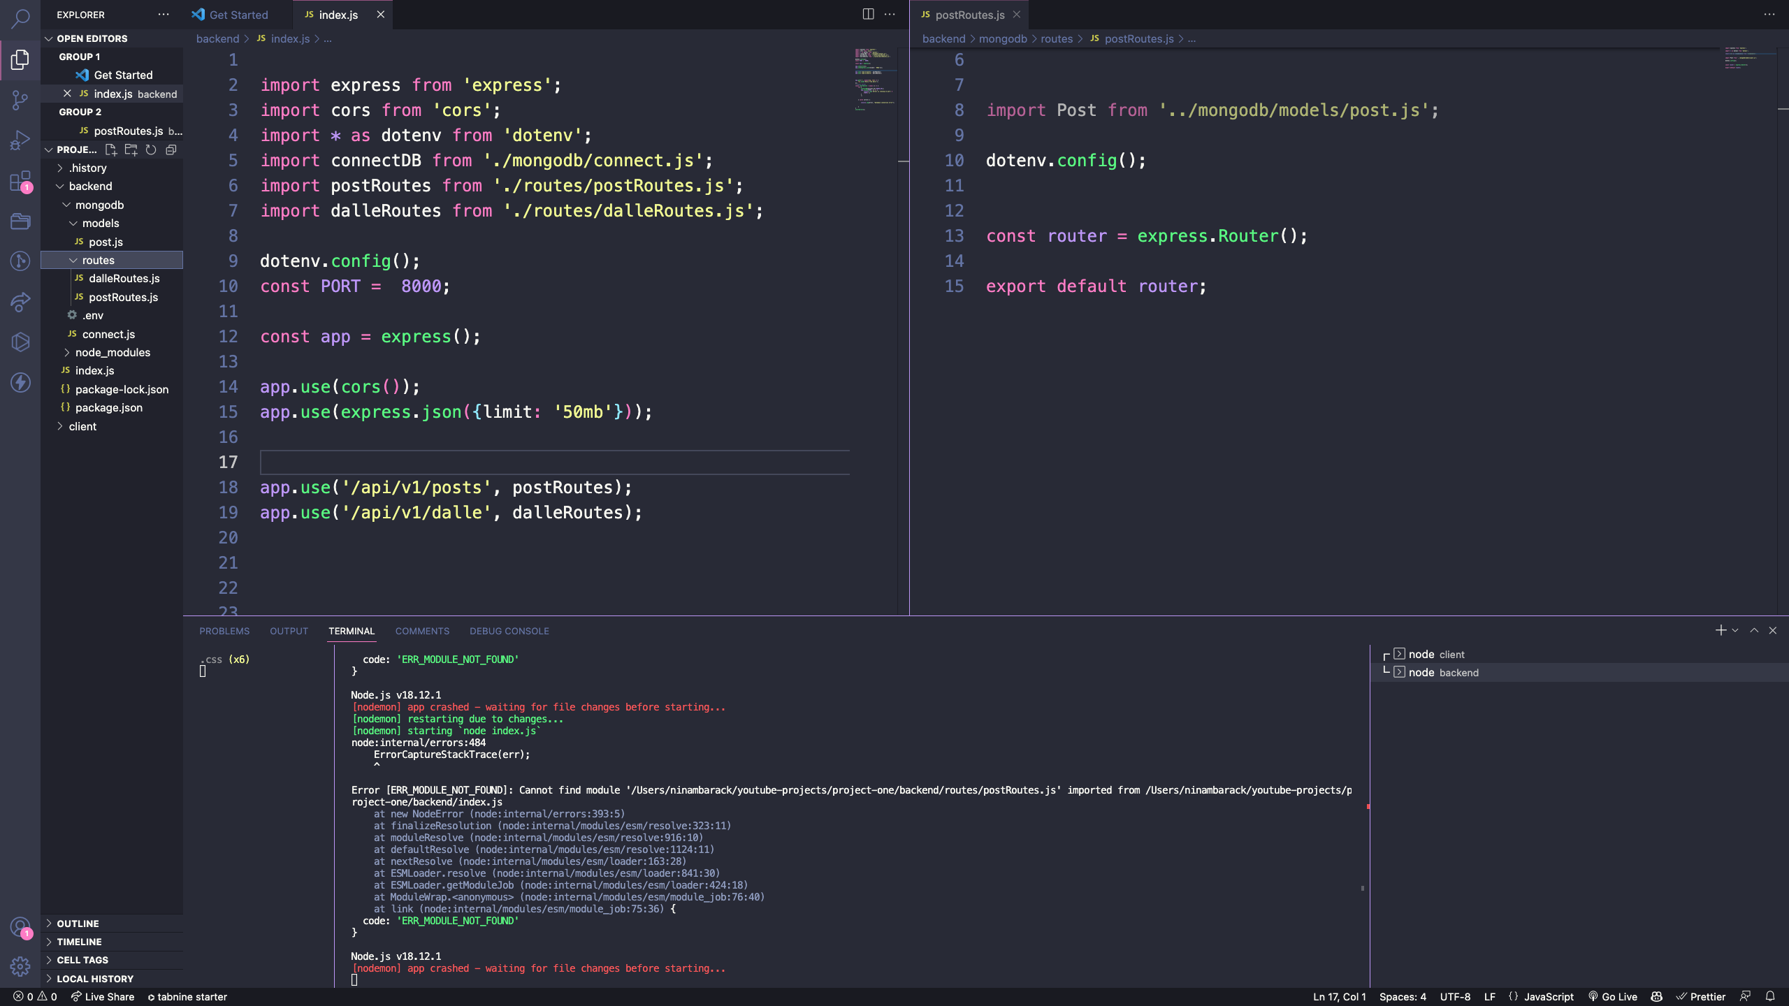Create a new file in the Explorer
Viewport: 1789px width, 1006px height.
(111, 150)
